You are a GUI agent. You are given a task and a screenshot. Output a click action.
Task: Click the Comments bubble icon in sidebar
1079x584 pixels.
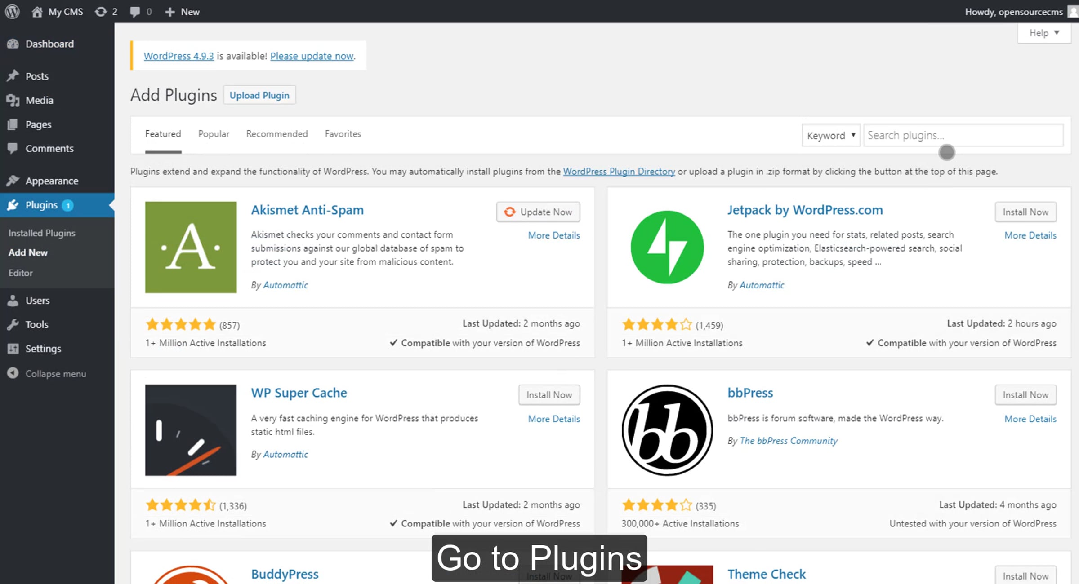click(13, 148)
